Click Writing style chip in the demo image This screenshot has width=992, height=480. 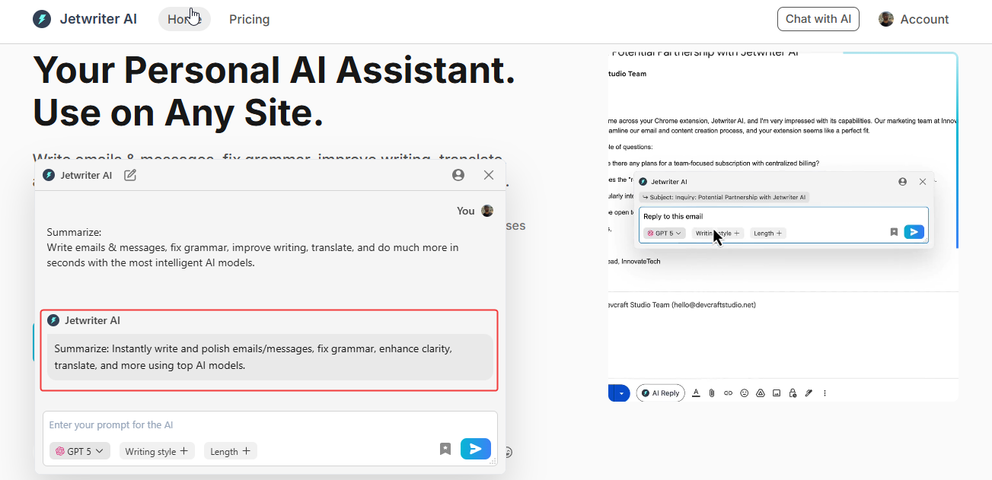[717, 233]
